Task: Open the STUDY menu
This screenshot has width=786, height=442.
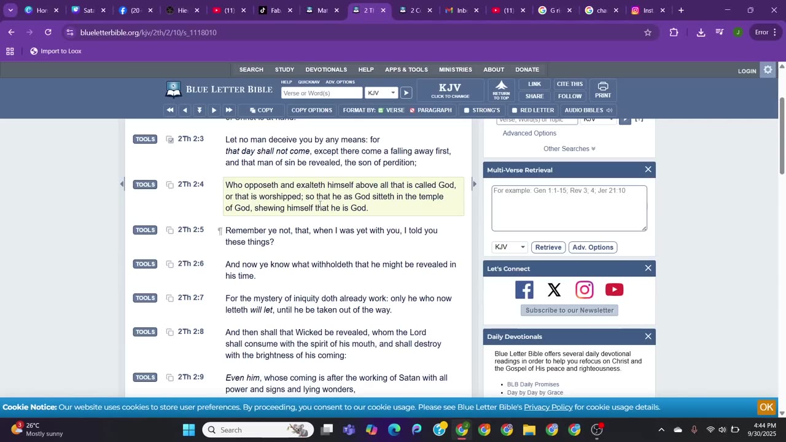Action: coord(284,70)
